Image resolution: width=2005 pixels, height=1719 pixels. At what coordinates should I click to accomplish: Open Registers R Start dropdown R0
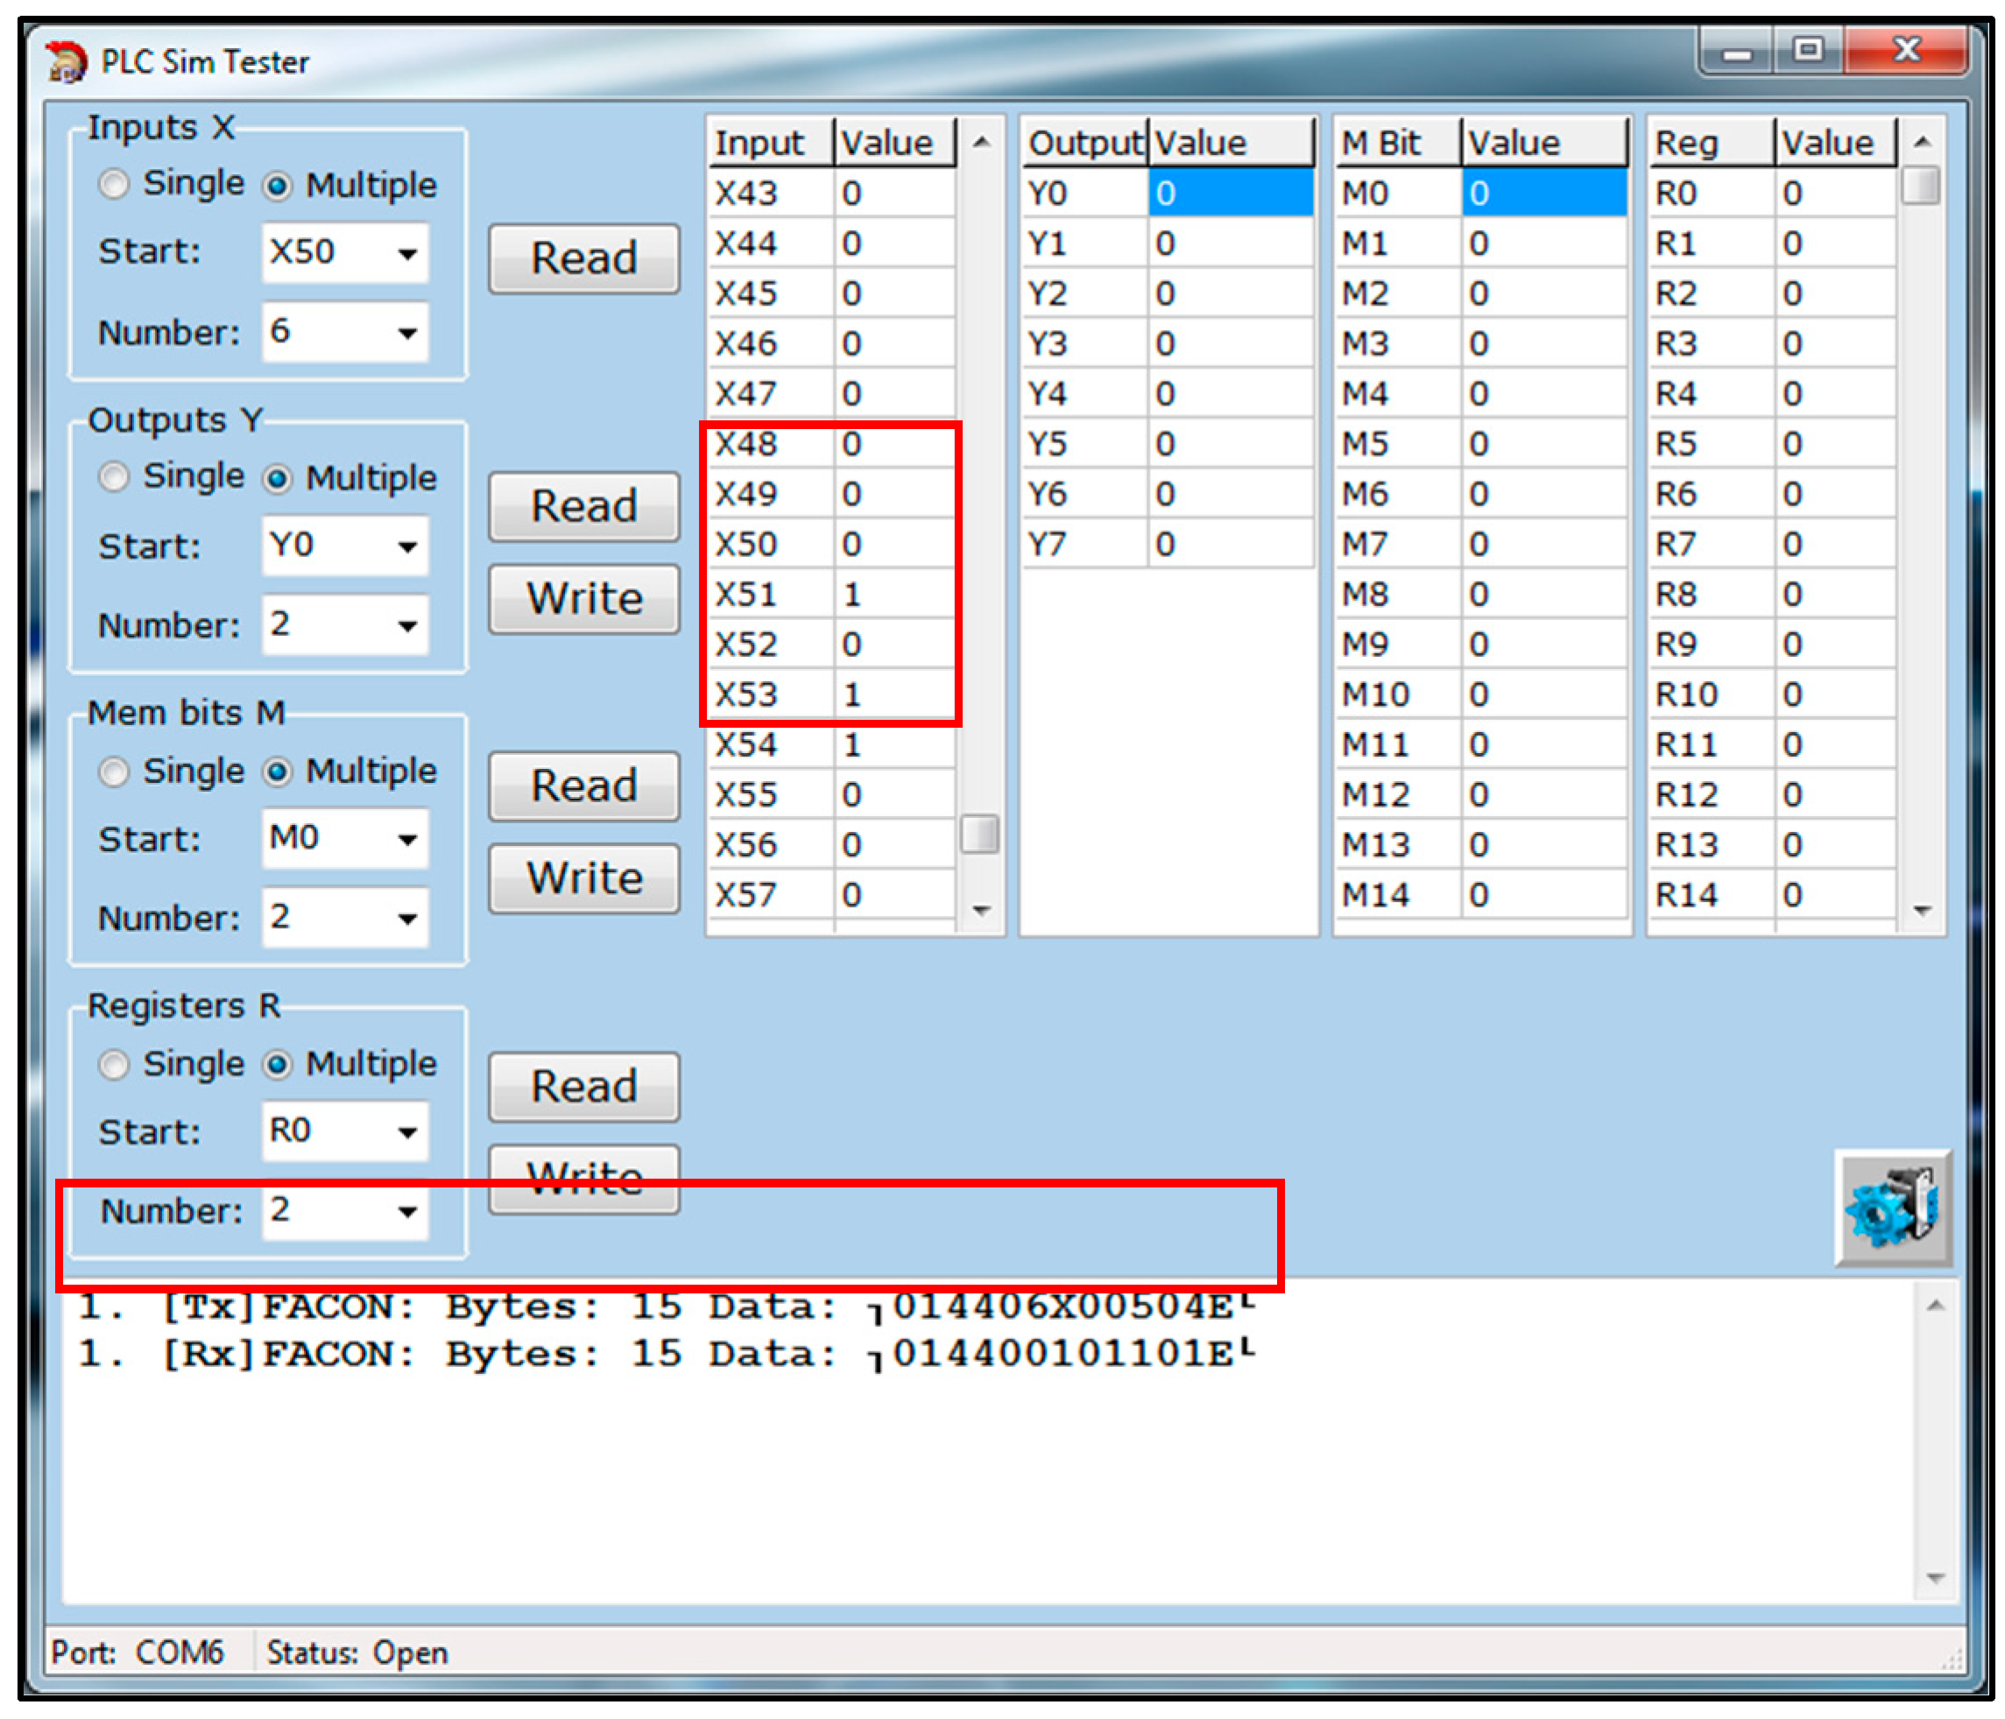[x=407, y=1131]
